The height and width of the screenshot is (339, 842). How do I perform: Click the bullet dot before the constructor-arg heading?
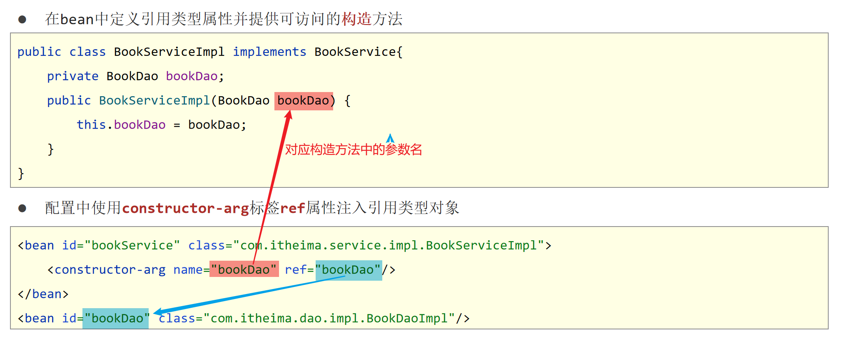(22, 208)
